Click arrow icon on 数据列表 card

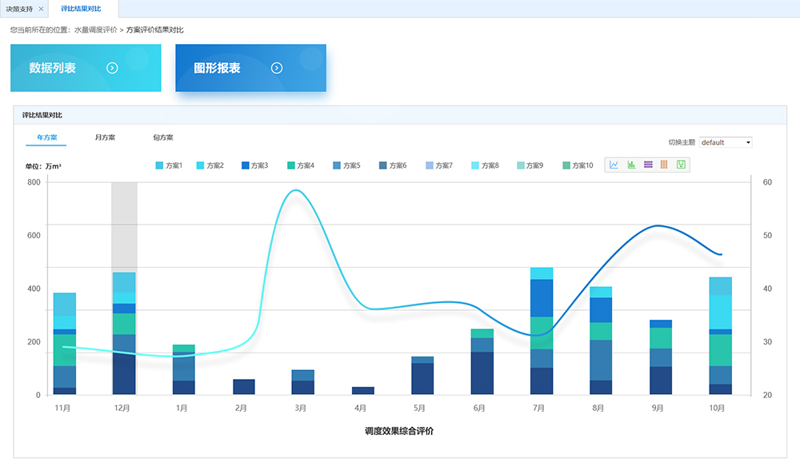112,68
